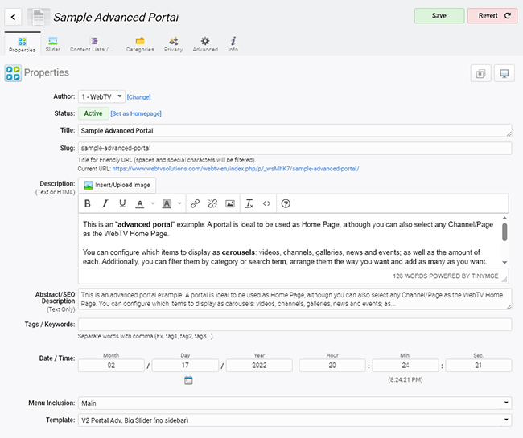523x438 pixels.
Task: Switch to the Slider tab
Action: tap(52, 44)
